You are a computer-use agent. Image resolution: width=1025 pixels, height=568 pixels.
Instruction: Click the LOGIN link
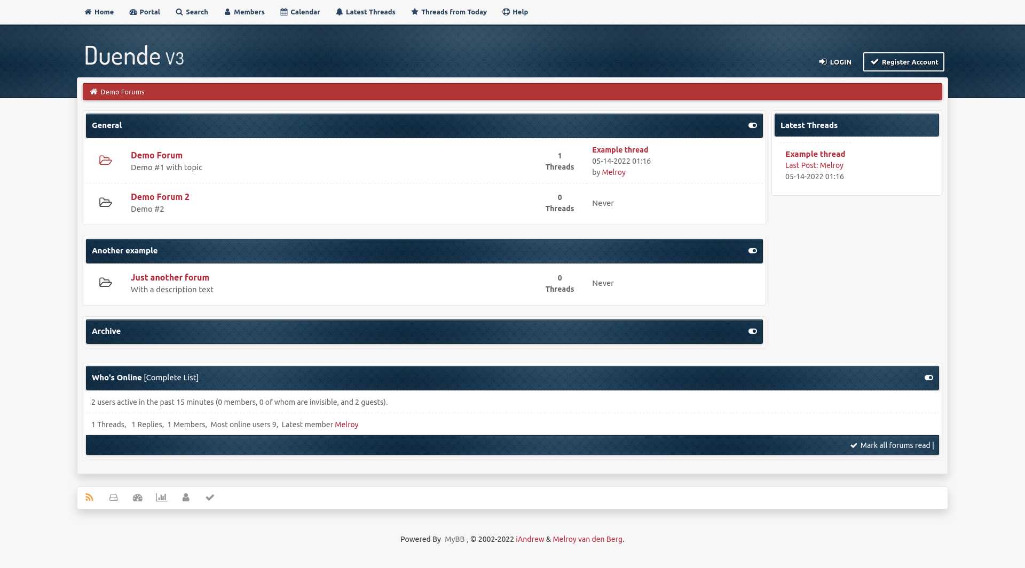(835, 62)
